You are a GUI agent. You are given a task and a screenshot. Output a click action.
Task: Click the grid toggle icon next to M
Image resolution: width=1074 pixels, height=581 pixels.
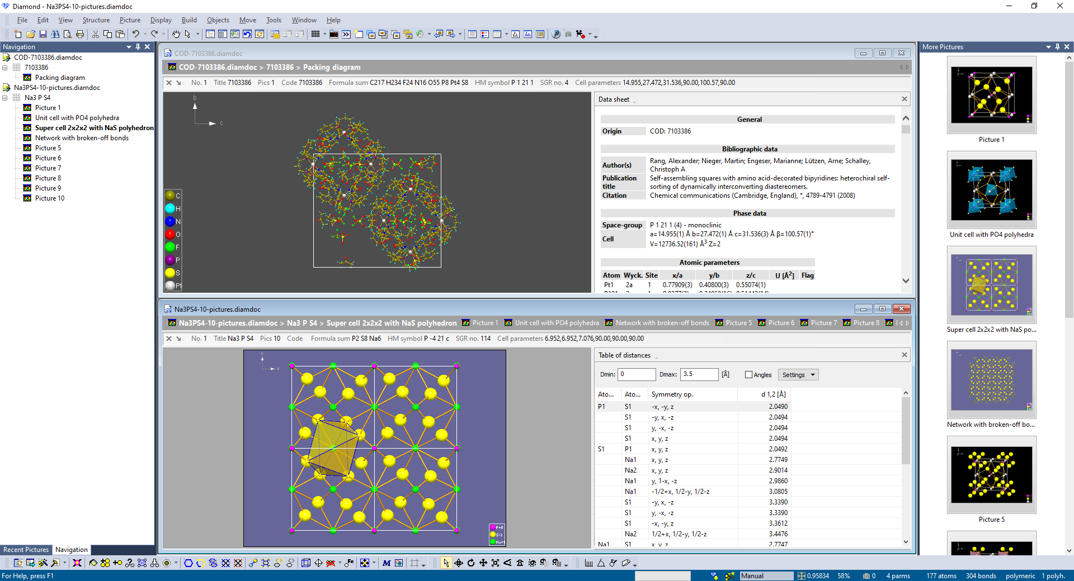tap(414, 563)
